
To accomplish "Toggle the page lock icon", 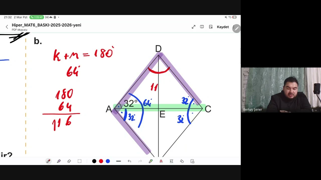I will [x=192, y=161].
